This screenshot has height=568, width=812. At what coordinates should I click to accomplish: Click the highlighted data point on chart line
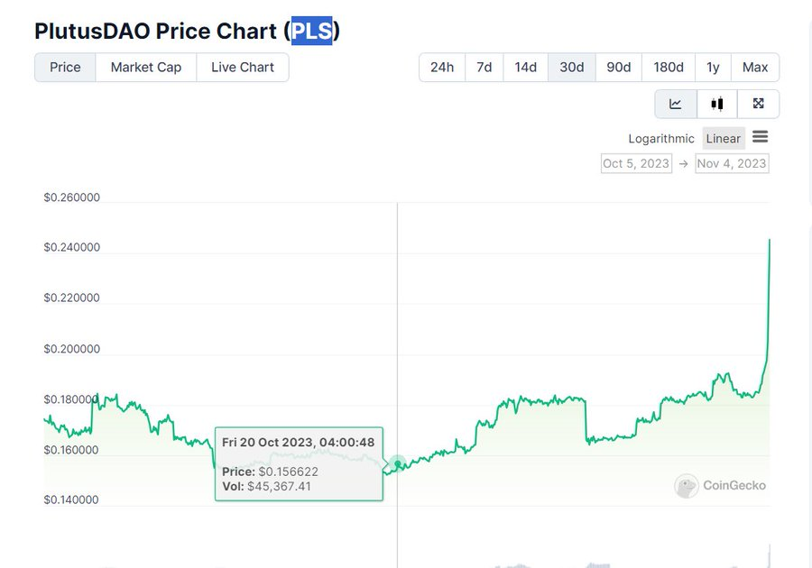tap(398, 464)
